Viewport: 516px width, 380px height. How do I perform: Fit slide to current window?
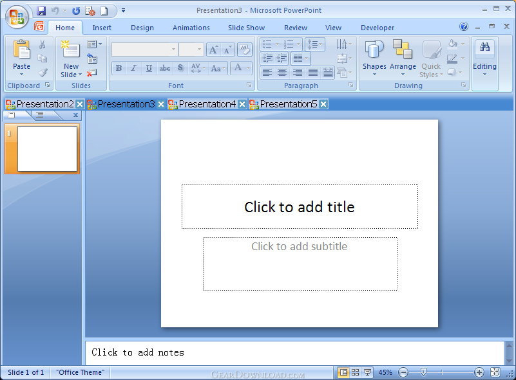tap(495, 372)
